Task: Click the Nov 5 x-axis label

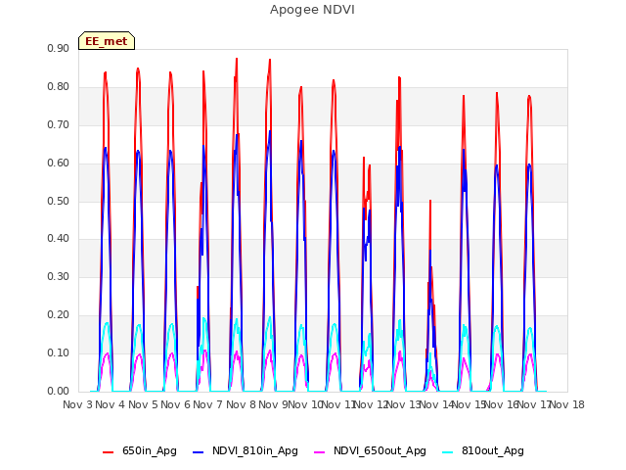Action: point(143,404)
